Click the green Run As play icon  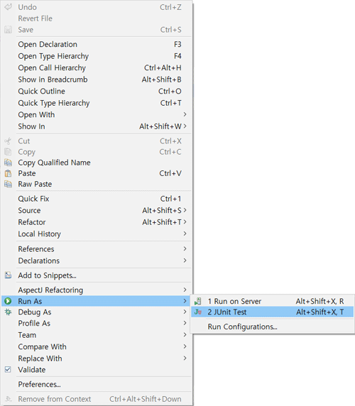click(x=8, y=301)
